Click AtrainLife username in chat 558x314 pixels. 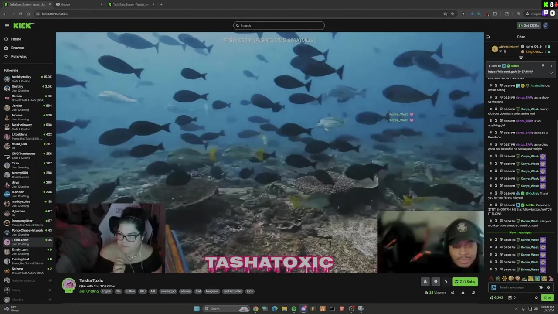click(x=537, y=85)
